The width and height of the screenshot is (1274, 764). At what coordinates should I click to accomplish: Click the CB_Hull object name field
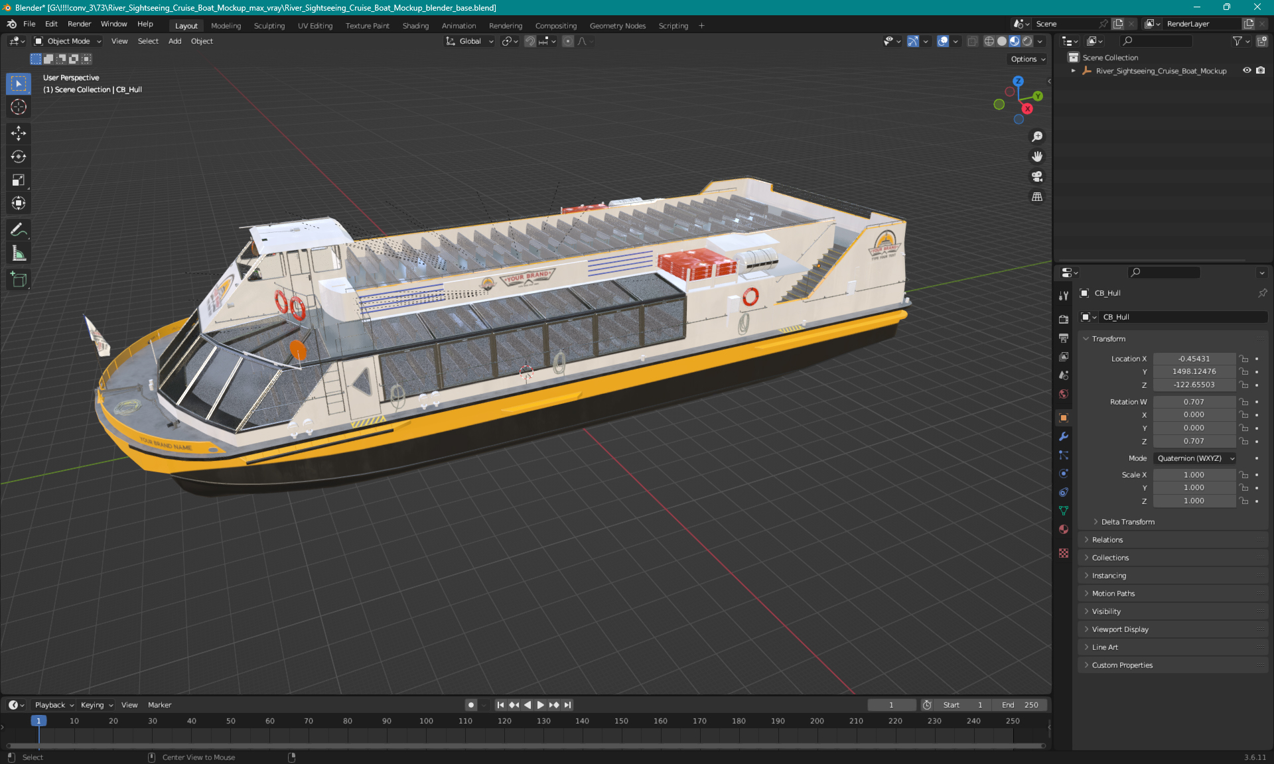(x=1182, y=317)
